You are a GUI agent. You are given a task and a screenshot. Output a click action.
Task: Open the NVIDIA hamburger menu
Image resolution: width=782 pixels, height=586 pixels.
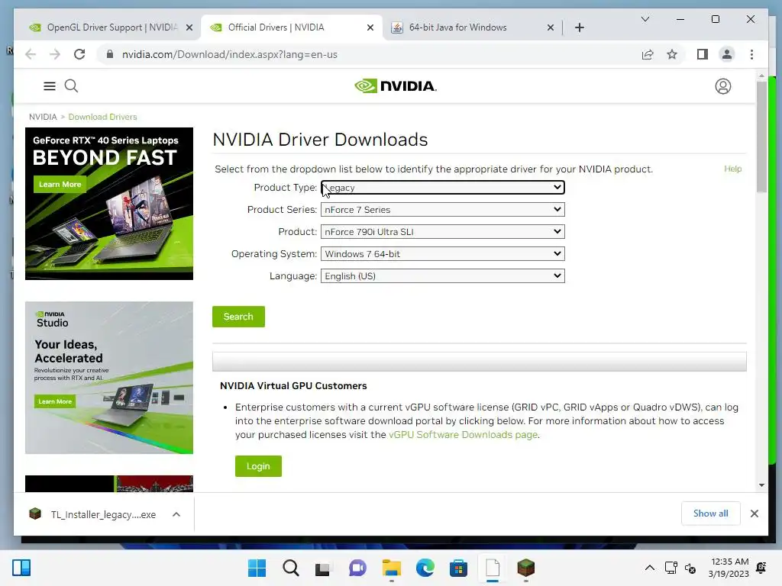(50, 86)
